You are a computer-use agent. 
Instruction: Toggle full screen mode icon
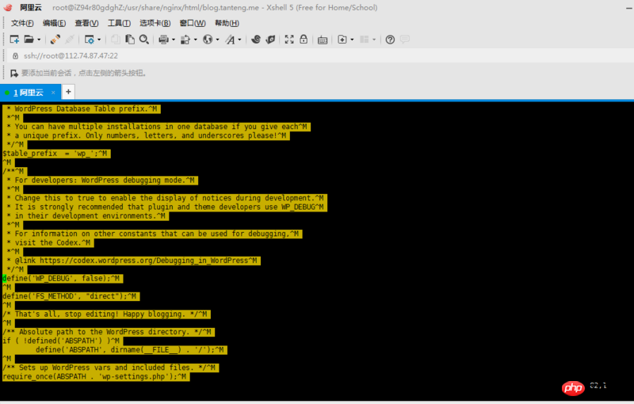(x=289, y=39)
